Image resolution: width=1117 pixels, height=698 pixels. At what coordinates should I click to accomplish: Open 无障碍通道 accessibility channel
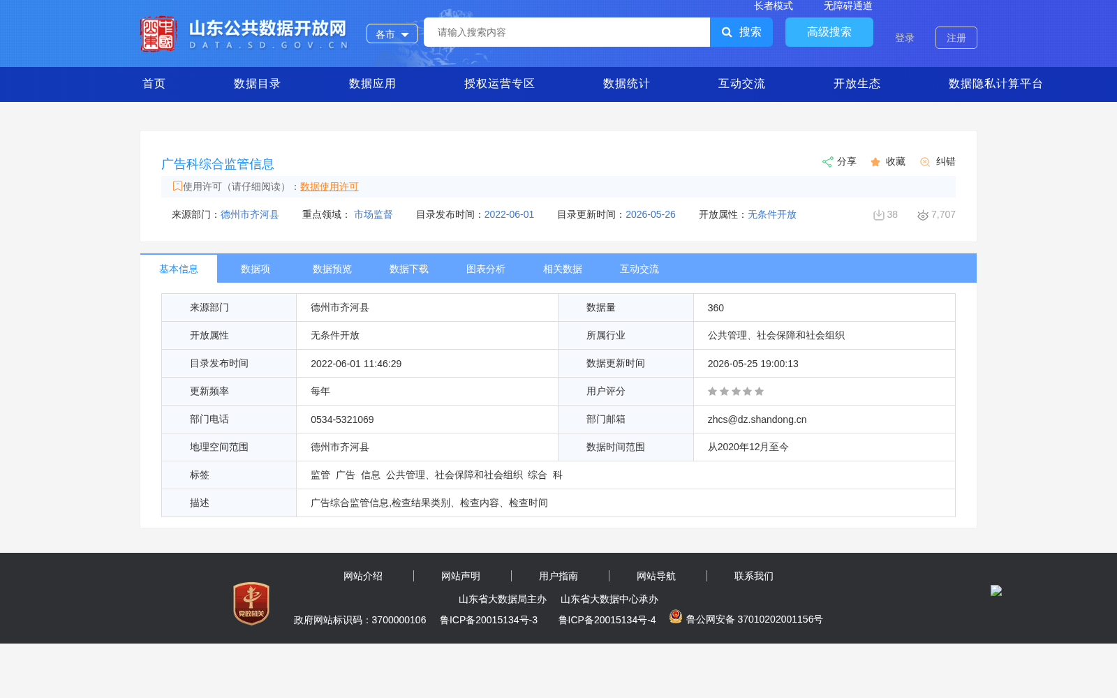click(x=848, y=6)
